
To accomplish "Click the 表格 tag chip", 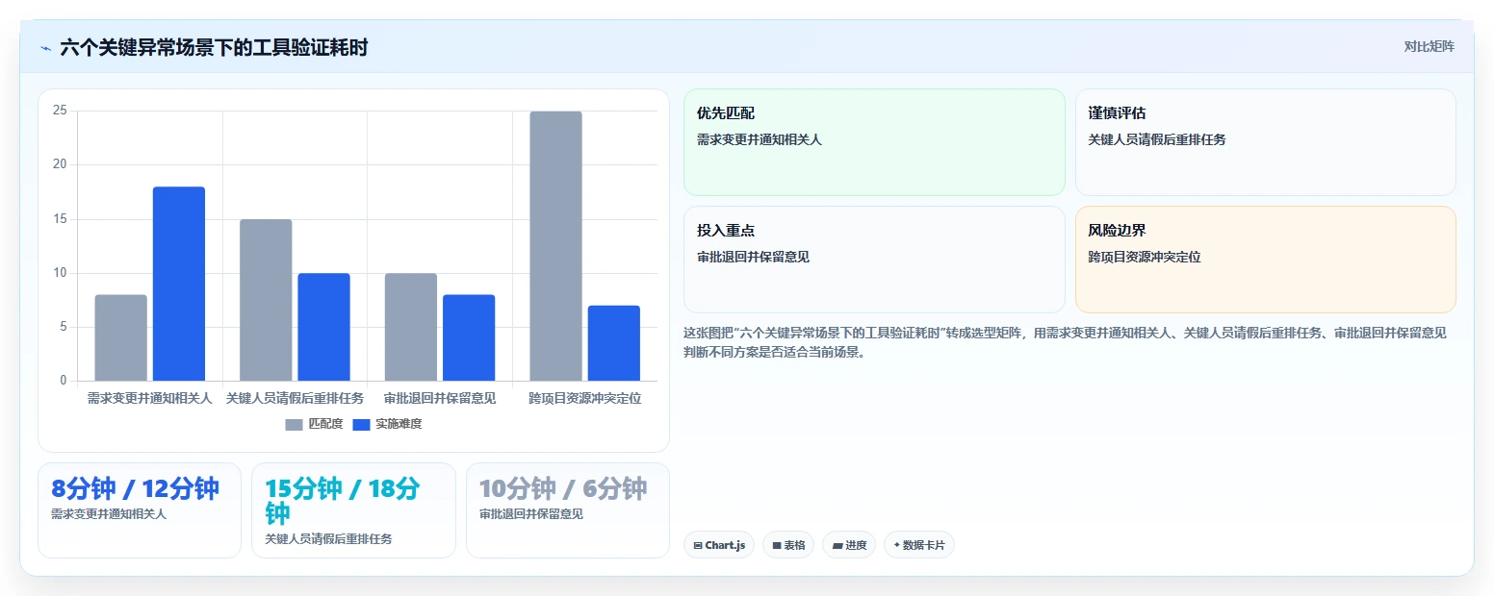I will tap(788, 545).
